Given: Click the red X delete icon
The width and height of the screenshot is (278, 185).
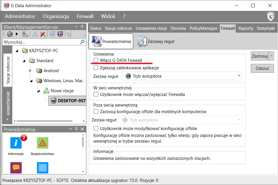Looking at the screenshot, I should click(43, 34).
